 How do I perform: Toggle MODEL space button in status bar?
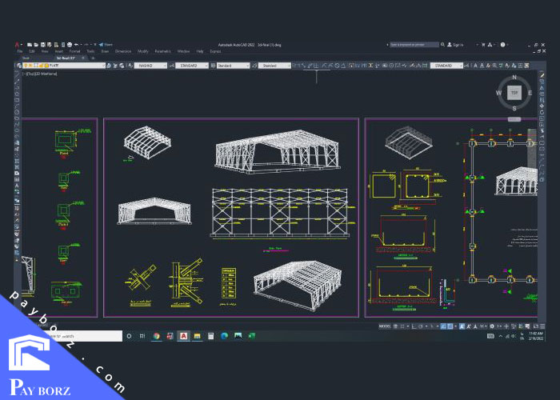click(x=384, y=326)
